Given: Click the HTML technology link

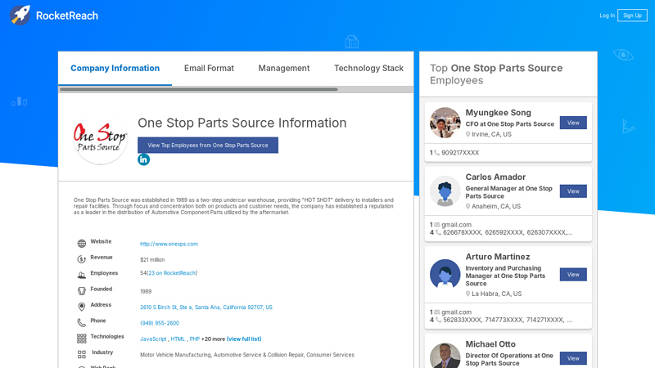Looking at the screenshot, I should point(178,339).
